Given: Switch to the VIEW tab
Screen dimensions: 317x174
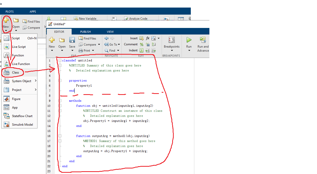Looking at the screenshot, I should click(x=110, y=32).
